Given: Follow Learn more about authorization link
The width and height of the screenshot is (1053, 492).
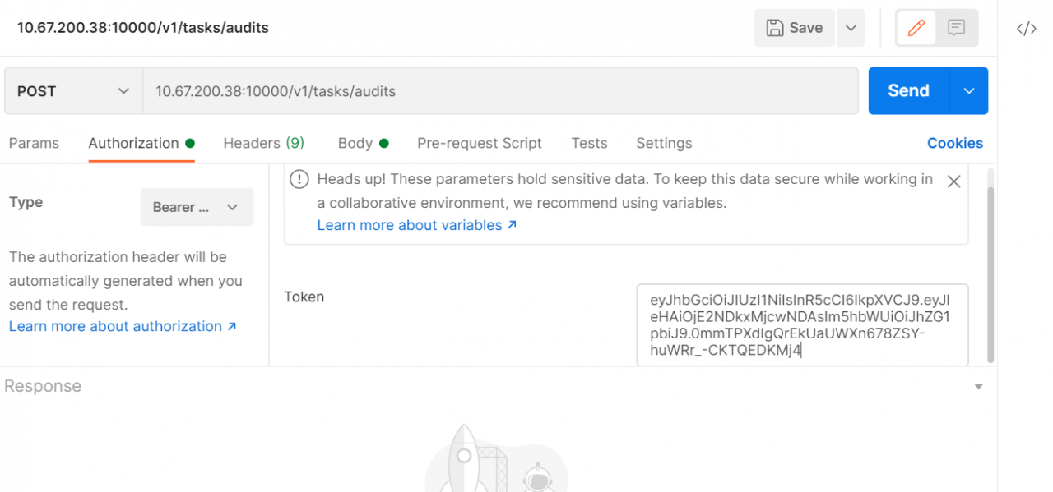Looking at the screenshot, I should tap(123, 326).
